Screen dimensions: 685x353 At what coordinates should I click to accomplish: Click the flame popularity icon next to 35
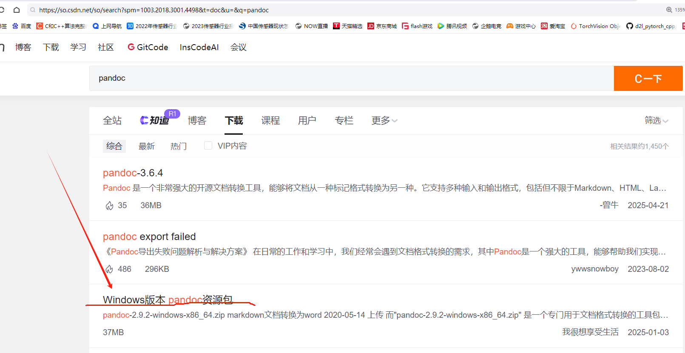109,206
